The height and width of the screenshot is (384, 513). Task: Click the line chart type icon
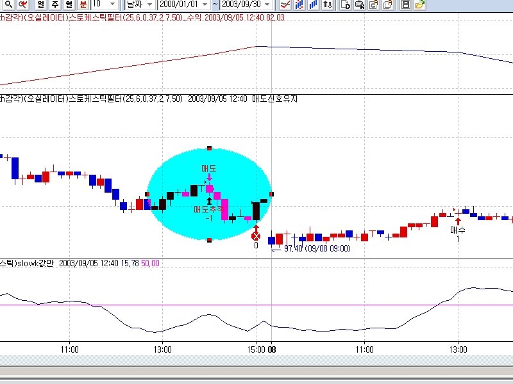285,4
